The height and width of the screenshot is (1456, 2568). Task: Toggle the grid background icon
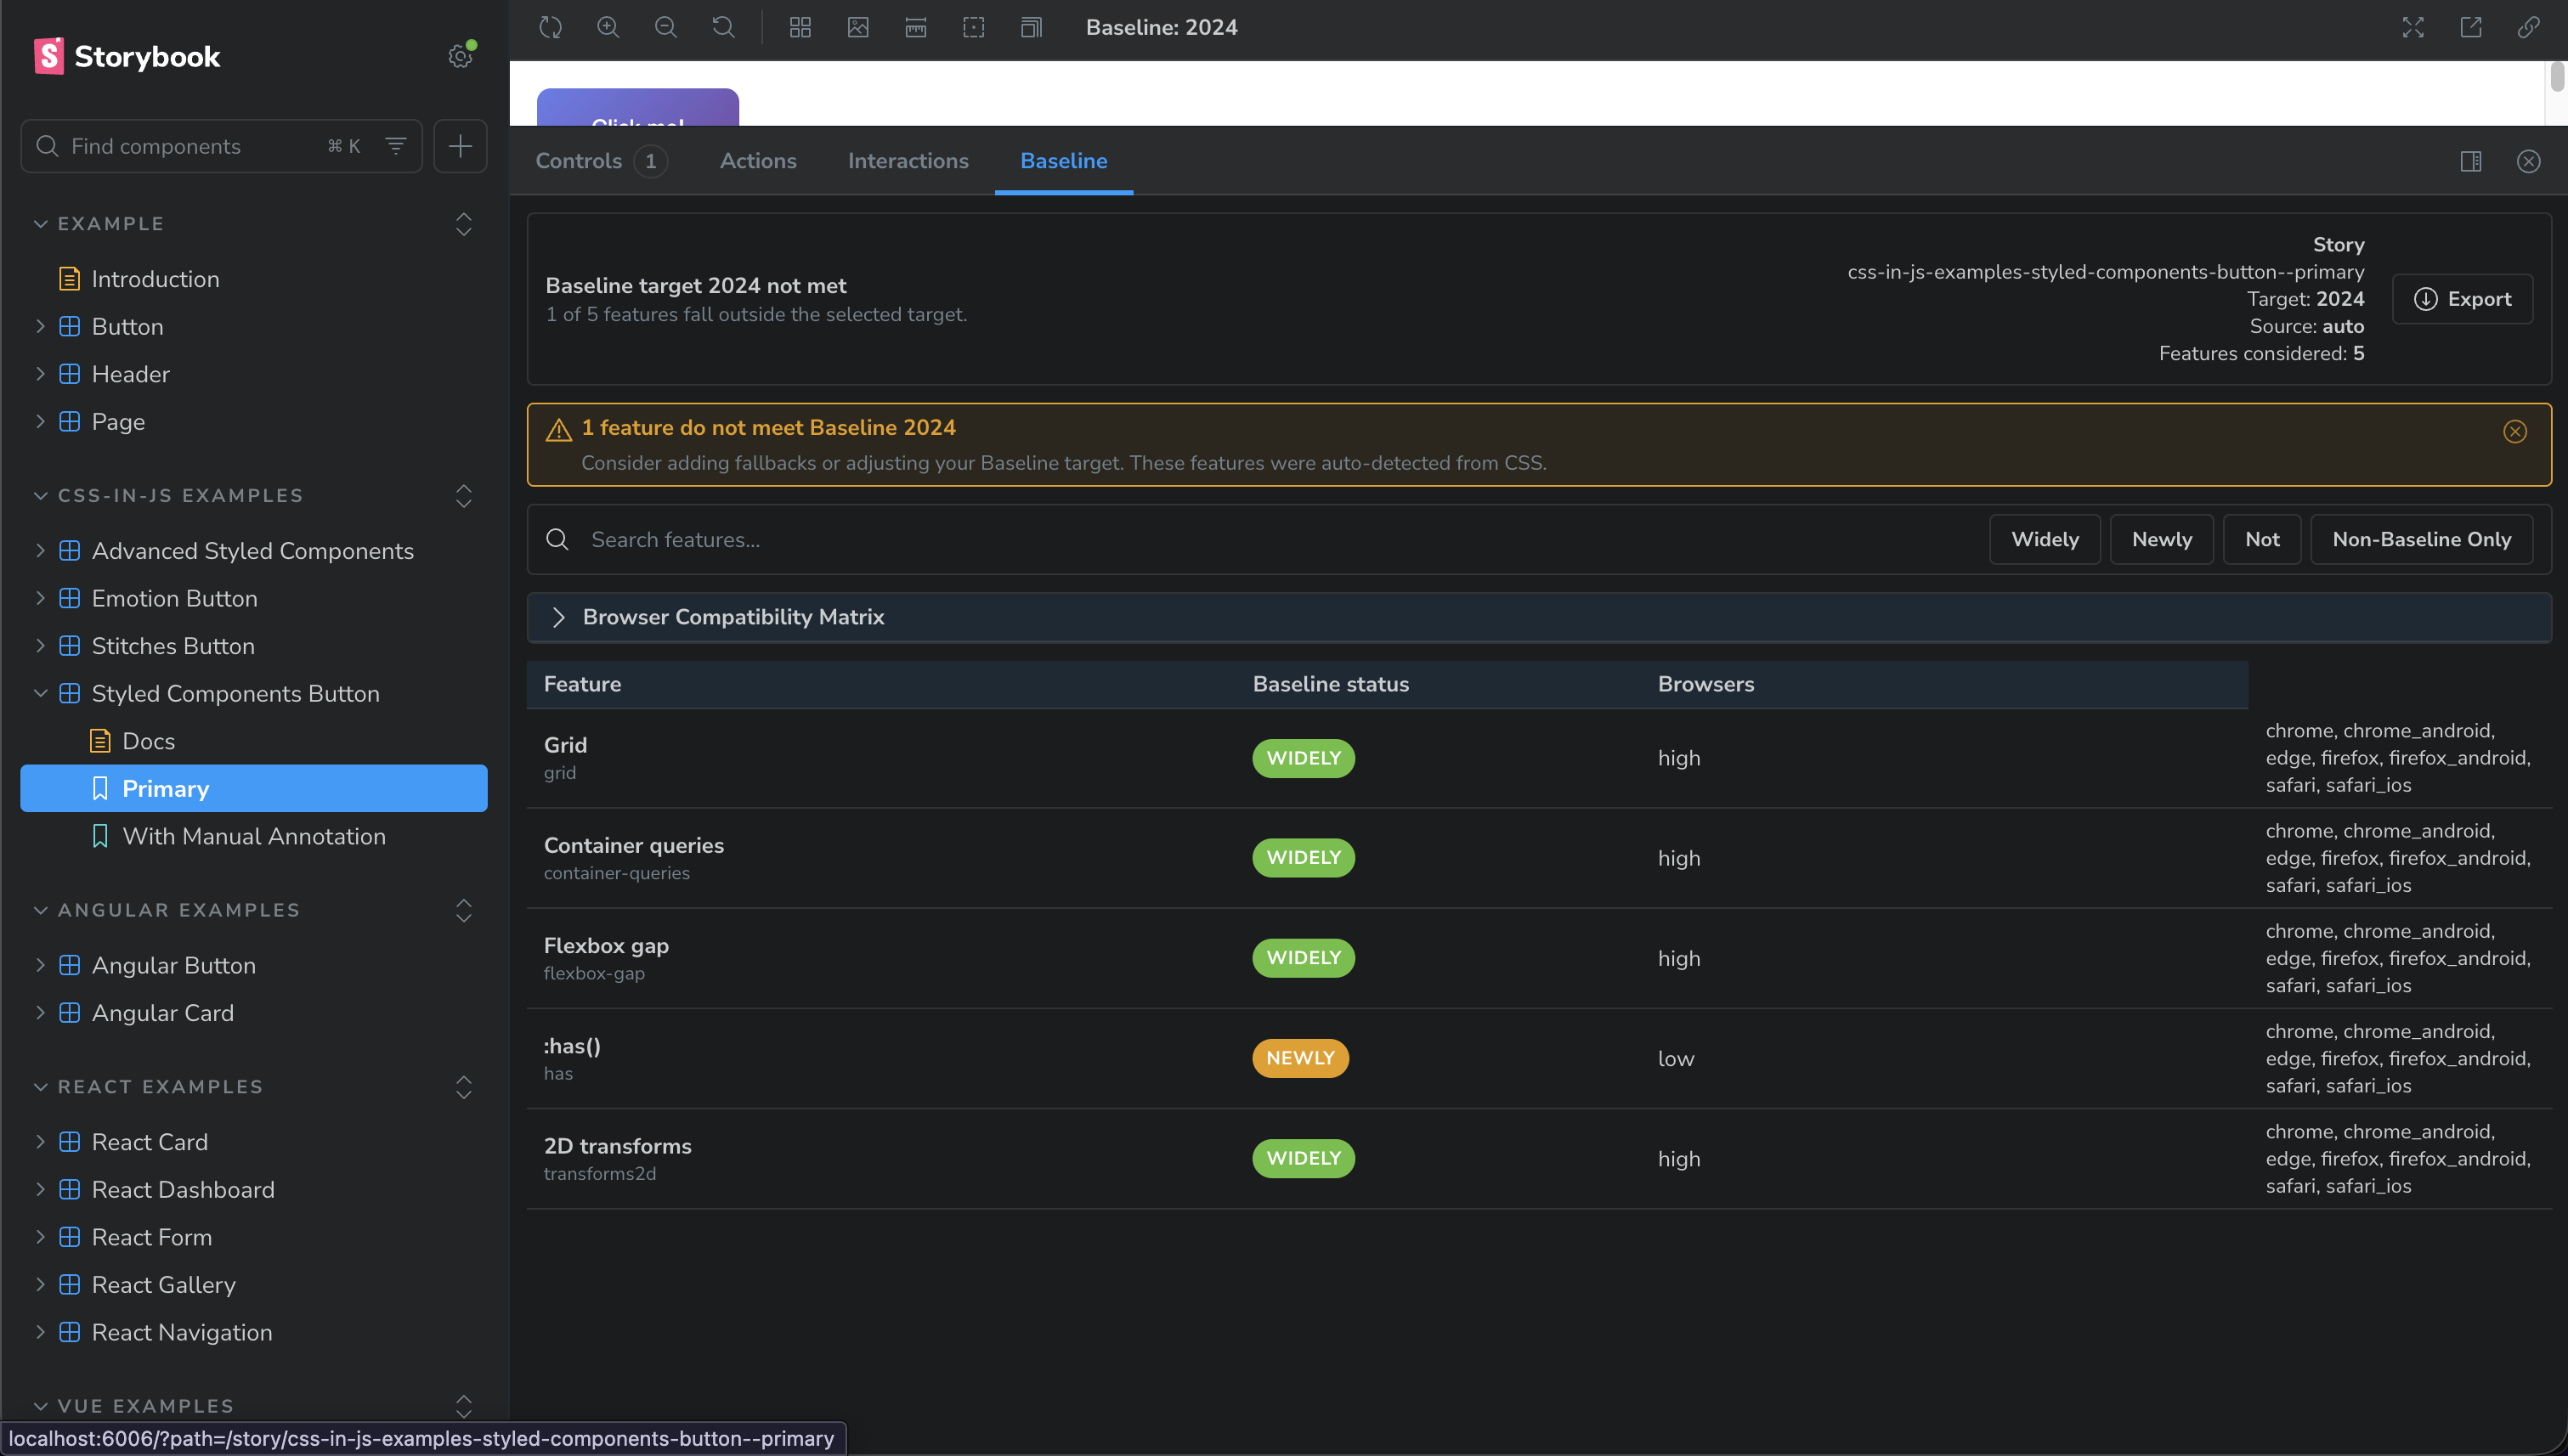[x=800, y=27]
